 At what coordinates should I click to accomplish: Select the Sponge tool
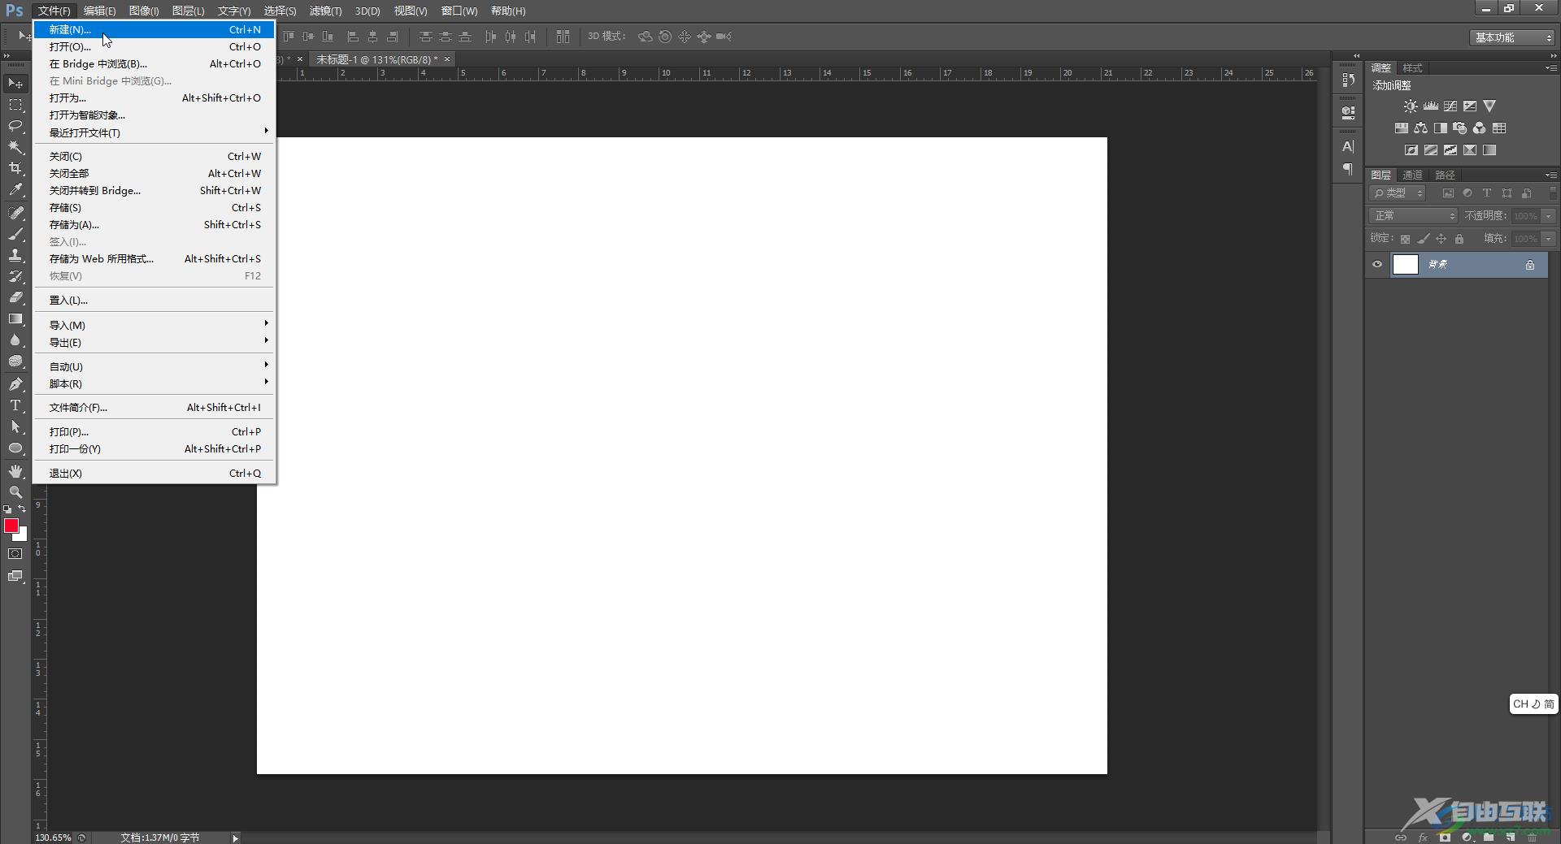[x=15, y=361]
